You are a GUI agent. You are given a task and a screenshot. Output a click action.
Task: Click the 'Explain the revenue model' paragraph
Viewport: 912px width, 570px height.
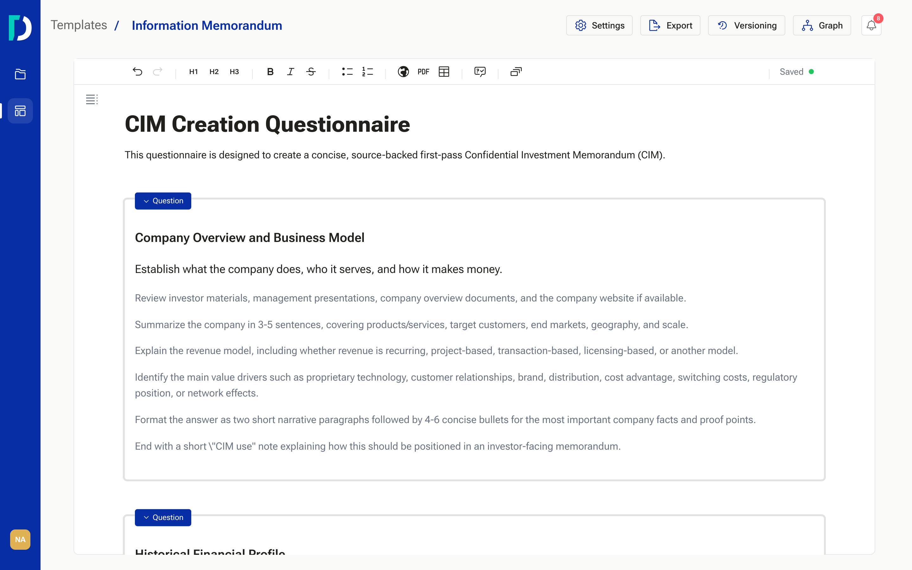coord(436,351)
